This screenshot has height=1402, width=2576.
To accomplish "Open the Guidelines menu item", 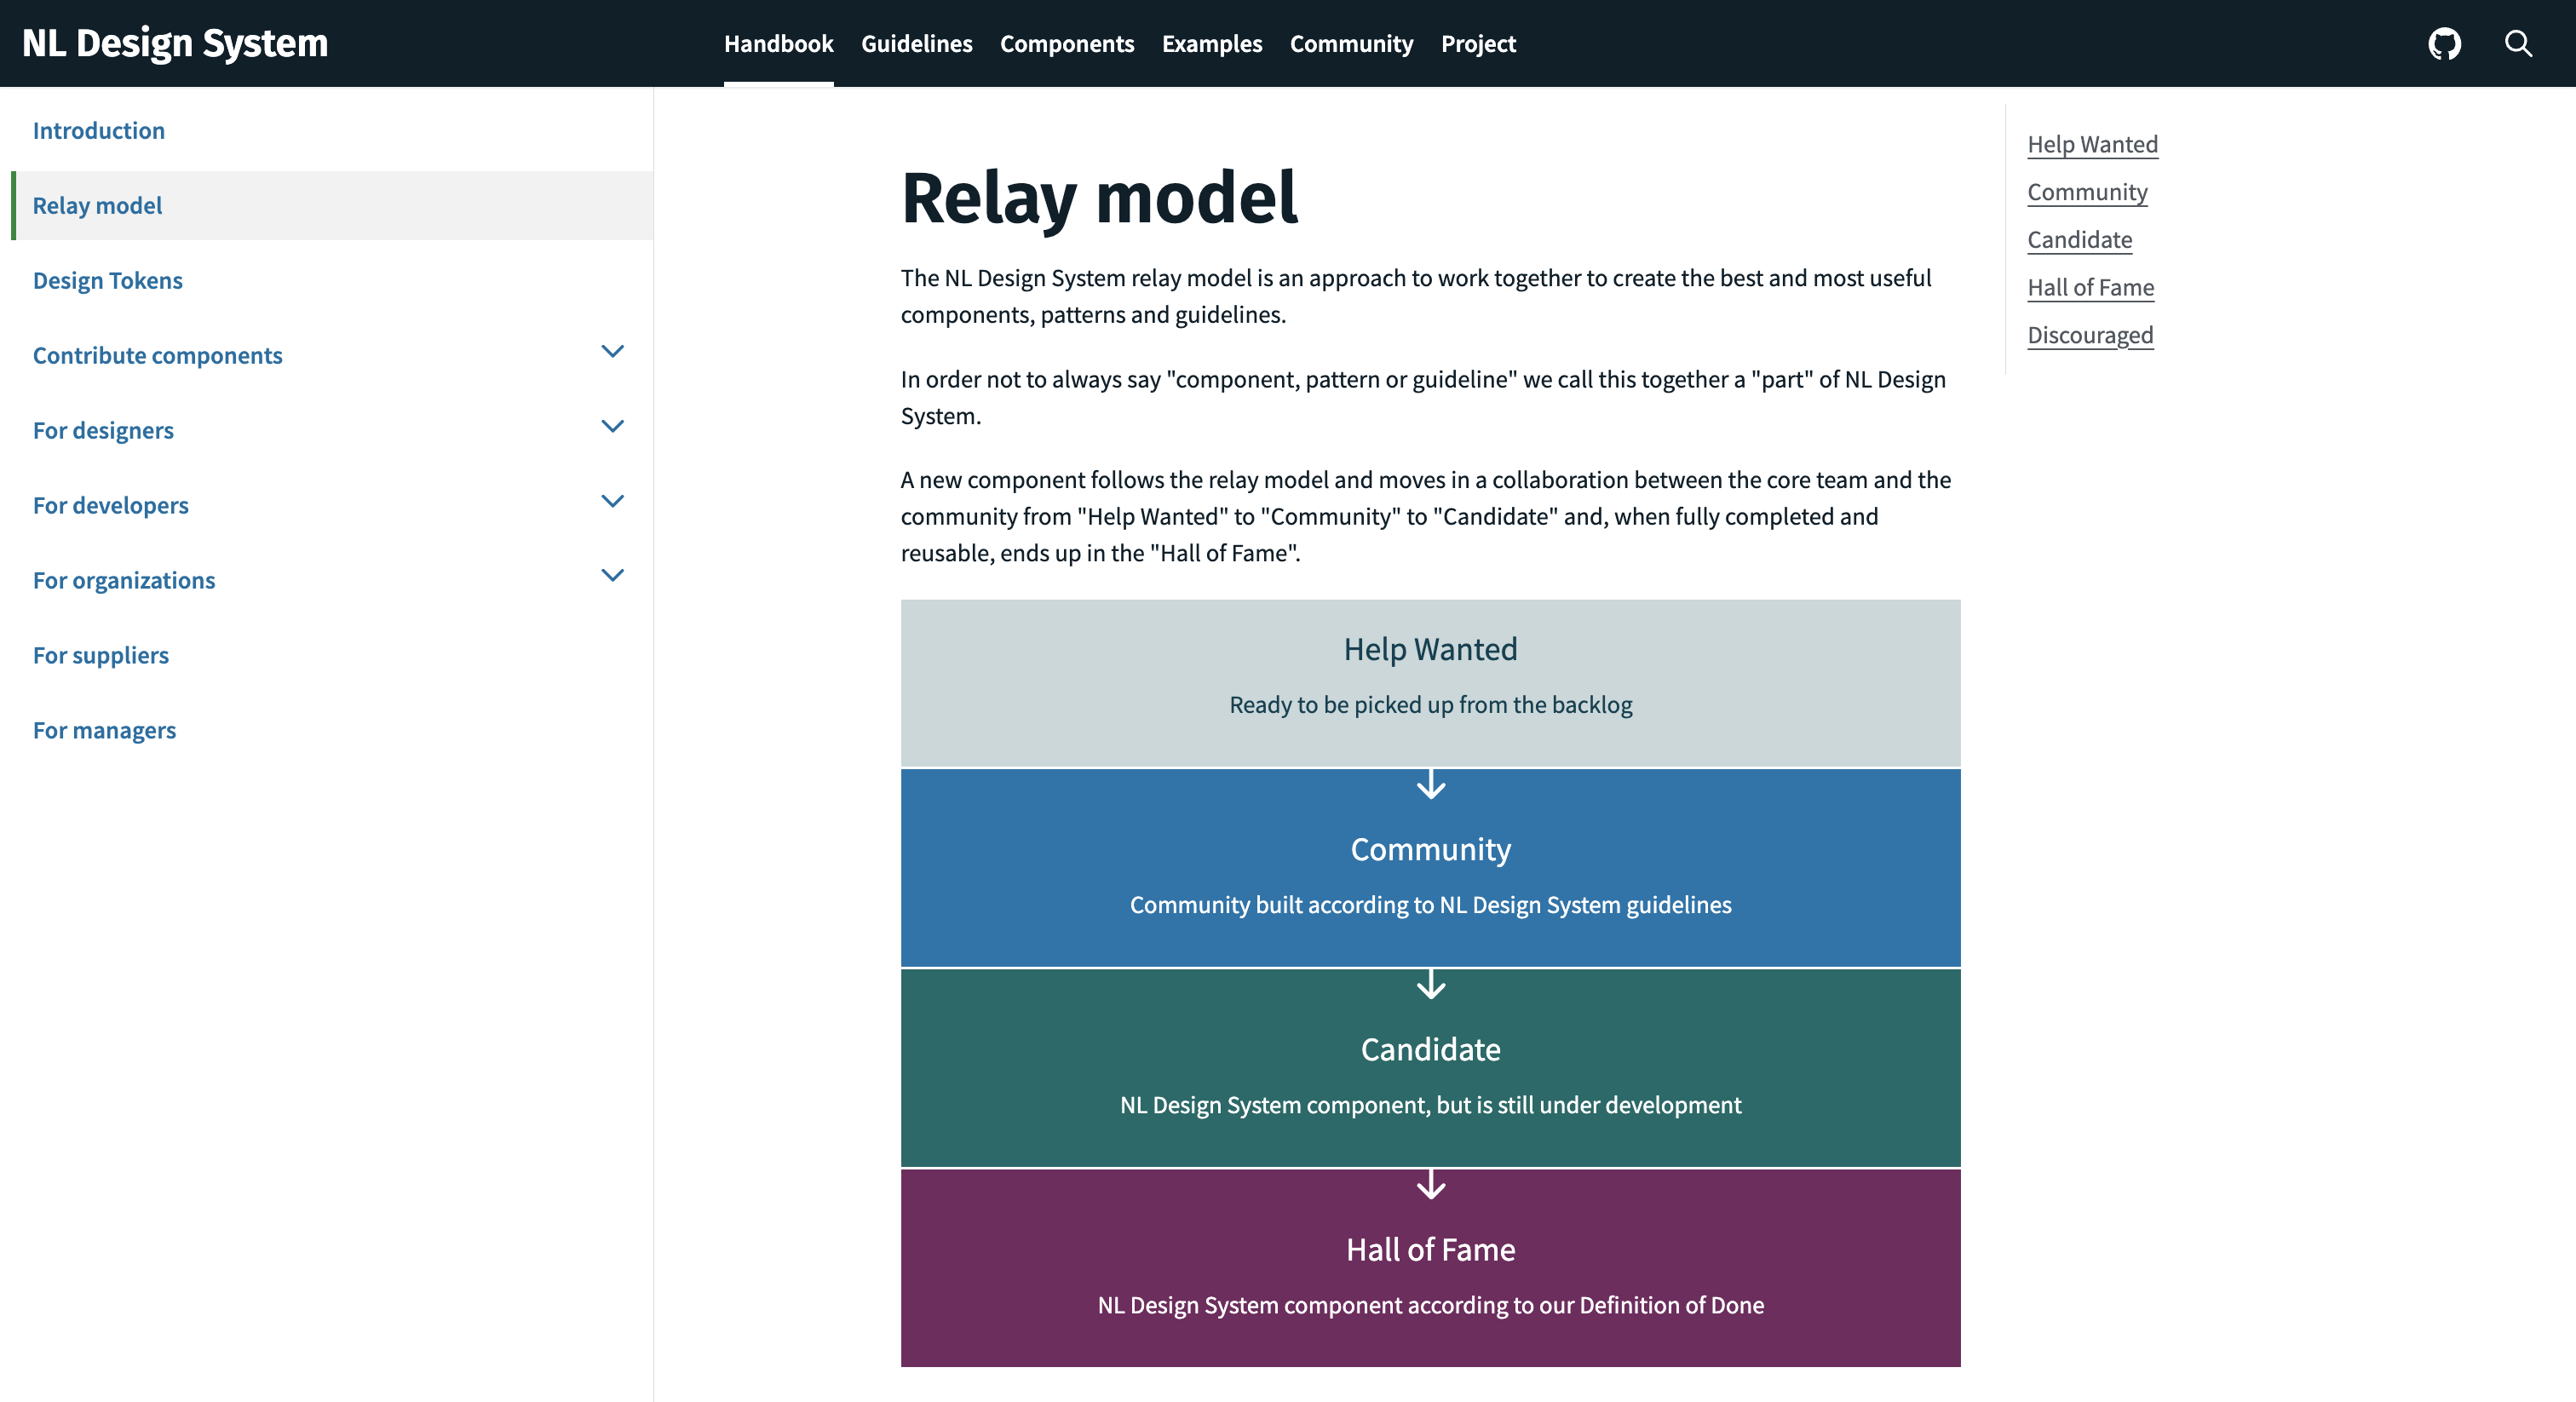I will 916,44.
